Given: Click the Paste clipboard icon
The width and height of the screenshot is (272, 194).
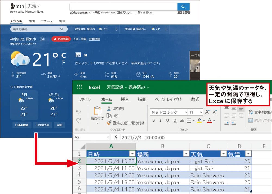Looking at the screenshot, I should [98, 111].
